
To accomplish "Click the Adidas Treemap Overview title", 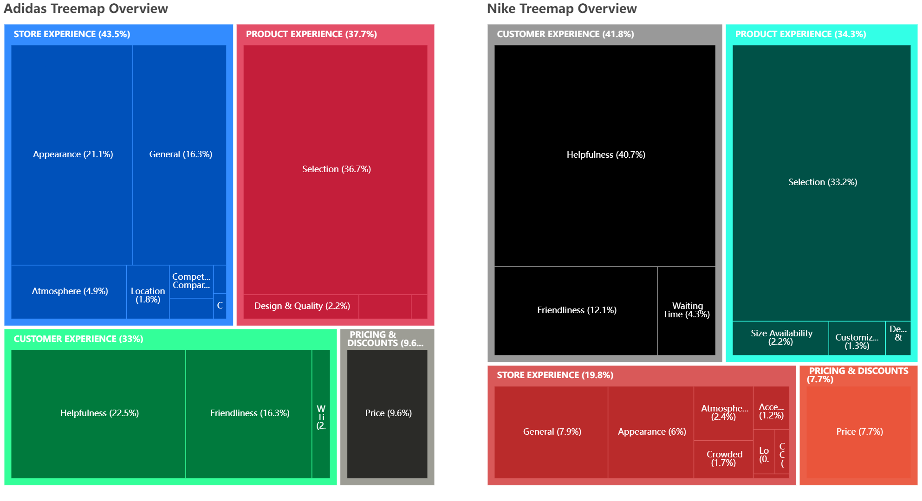I will [x=86, y=9].
